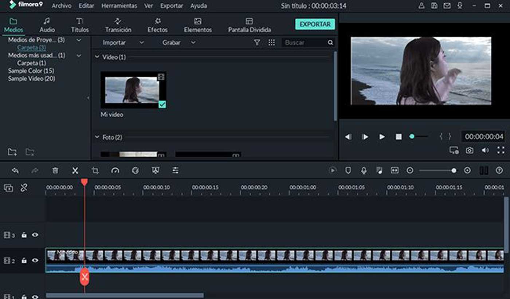Screen dimensions: 510x299
Task: Click the redo arrow in timeline toolbar
Action: [35, 170]
